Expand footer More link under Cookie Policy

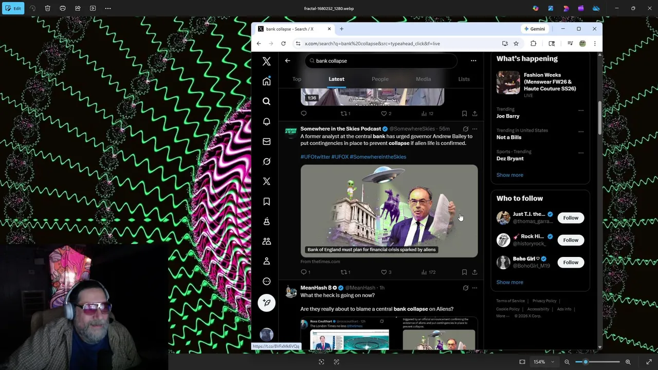point(503,316)
